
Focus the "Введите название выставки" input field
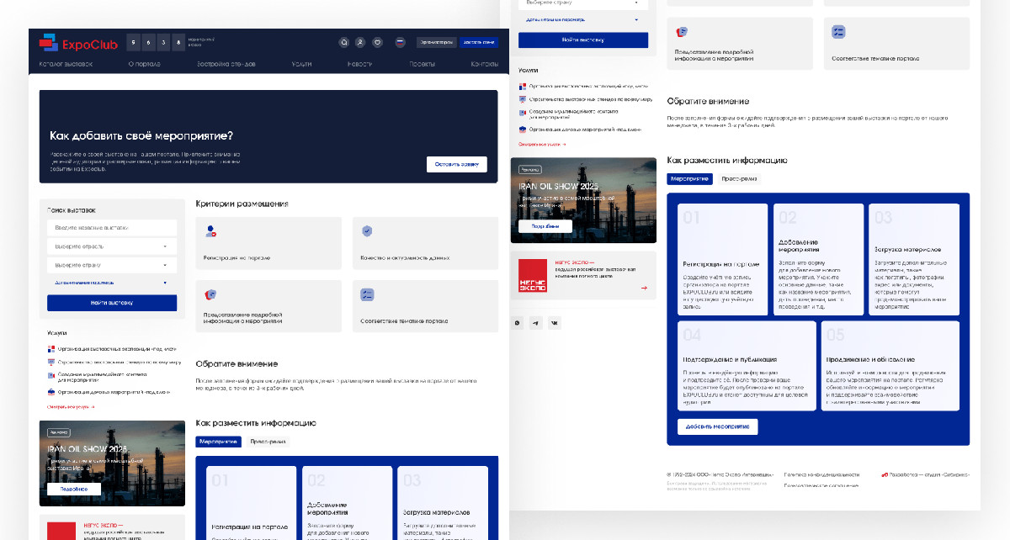pos(112,228)
